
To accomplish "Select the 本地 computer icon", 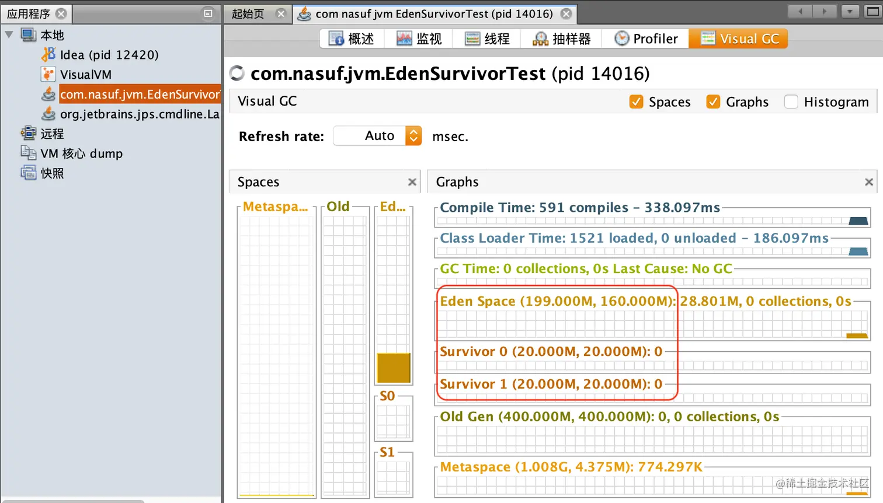I will pos(28,35).
